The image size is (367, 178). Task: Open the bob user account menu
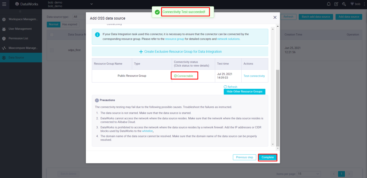pyautogui.click(x=355, y=4)
